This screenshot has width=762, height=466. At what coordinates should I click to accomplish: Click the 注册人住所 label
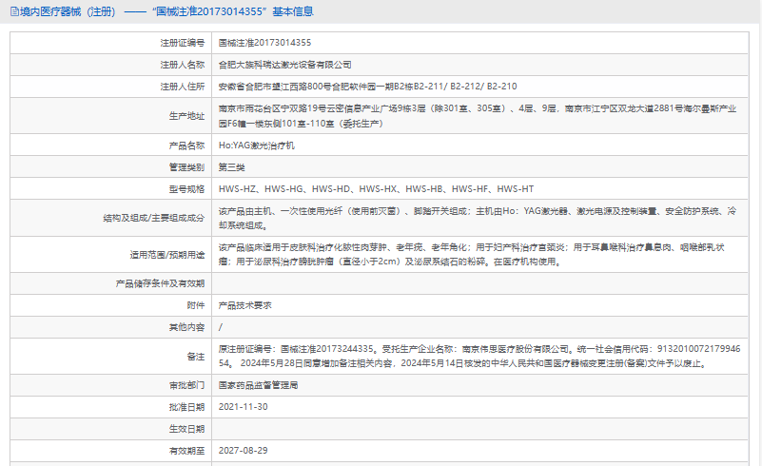(183, 87)
